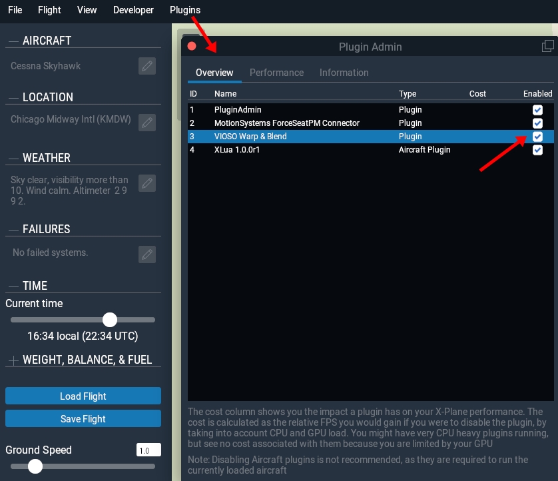
Task: Open the Flight menu
Action: 49,10
